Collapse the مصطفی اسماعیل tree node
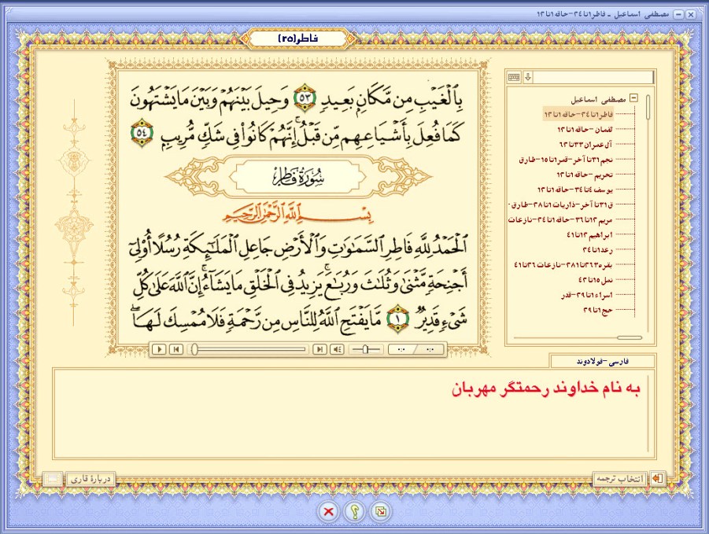 tap(634, 98)
